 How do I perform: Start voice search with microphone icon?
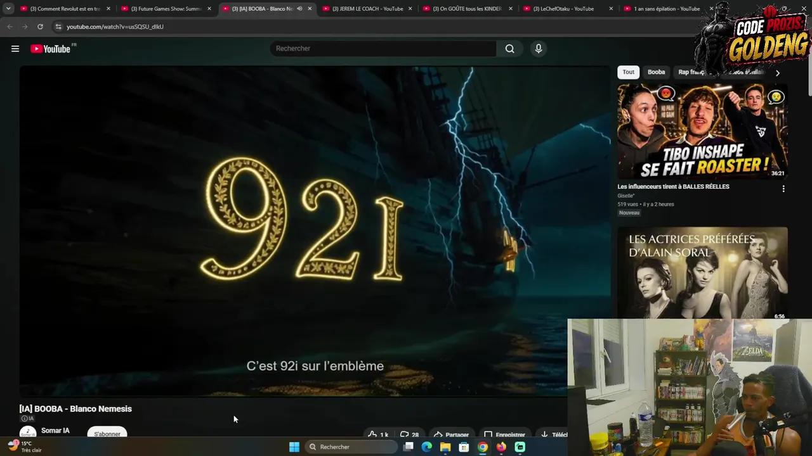[538, 49]
